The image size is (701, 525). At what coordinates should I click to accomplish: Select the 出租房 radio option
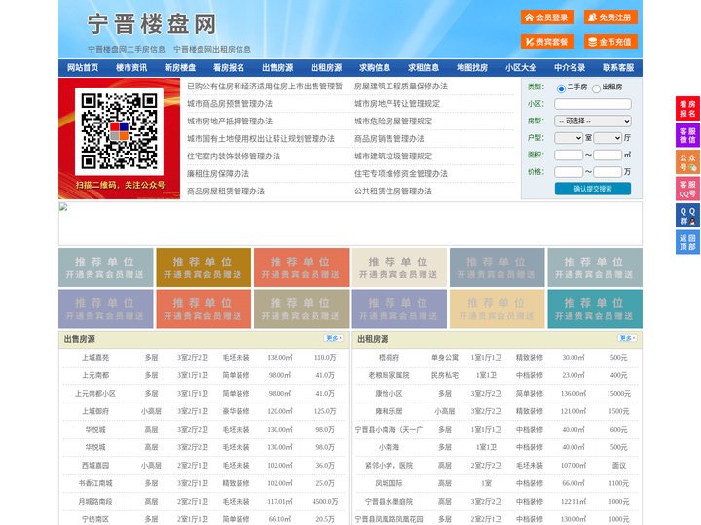coord(596,88)
